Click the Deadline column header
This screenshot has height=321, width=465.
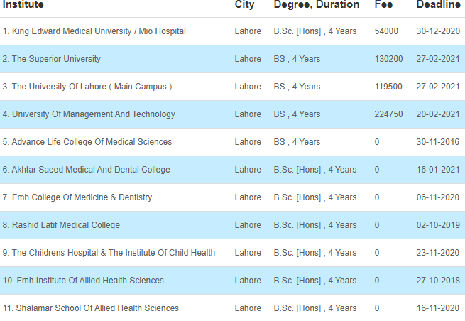438,4
